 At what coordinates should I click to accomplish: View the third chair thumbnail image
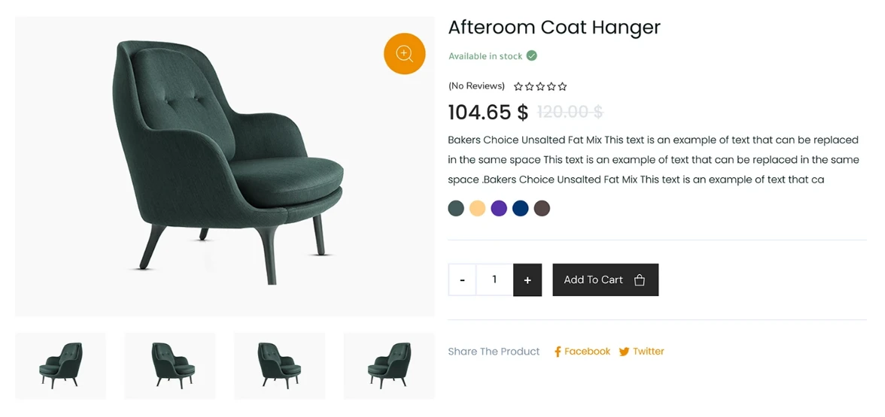pyautogui.click(x=279, y=366)
